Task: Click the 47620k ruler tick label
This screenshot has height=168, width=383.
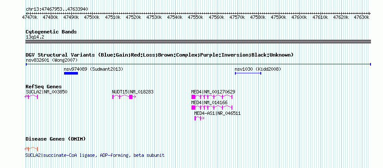Action: [341, 17]
